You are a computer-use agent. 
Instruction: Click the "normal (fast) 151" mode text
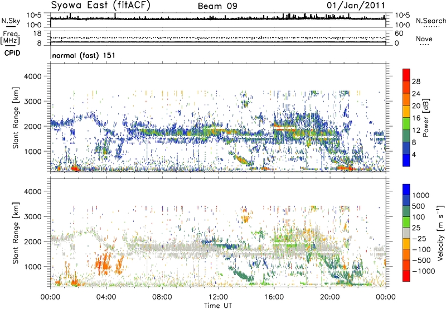coord(84,55)
